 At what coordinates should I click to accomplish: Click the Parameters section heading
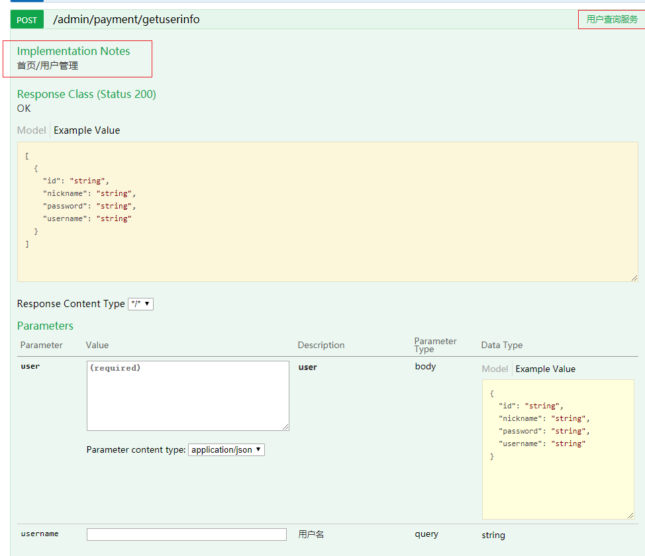pyautogui.click(x=45, y=326)
